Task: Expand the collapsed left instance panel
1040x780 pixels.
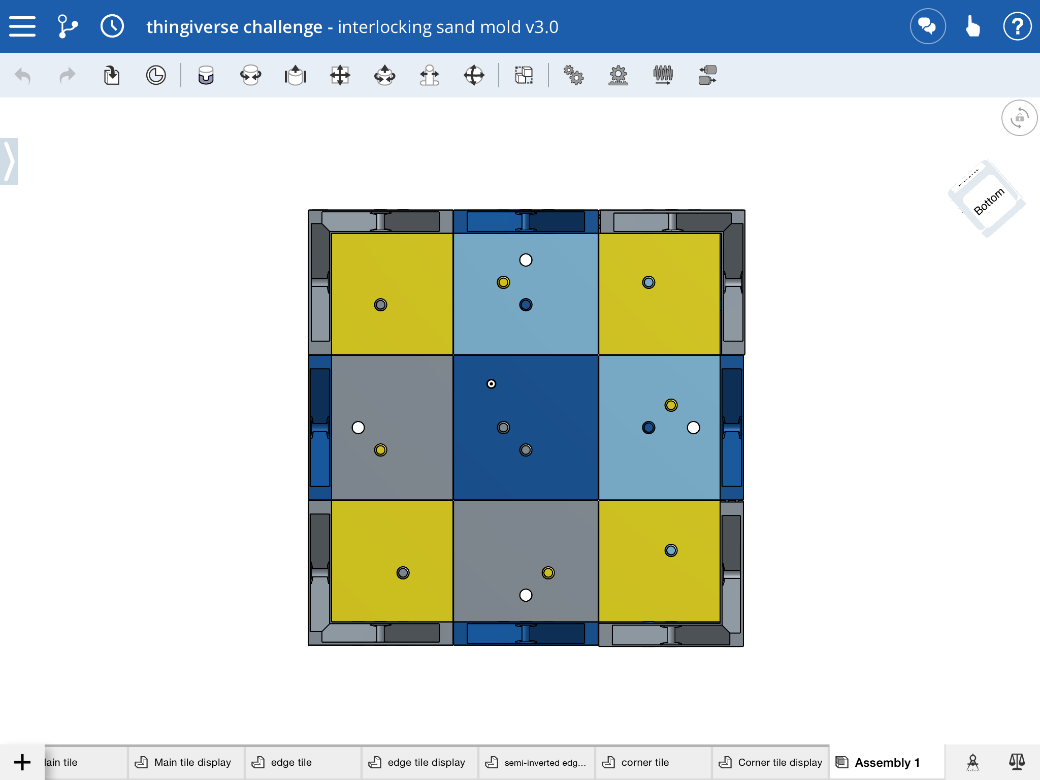Action: point(9,161)
